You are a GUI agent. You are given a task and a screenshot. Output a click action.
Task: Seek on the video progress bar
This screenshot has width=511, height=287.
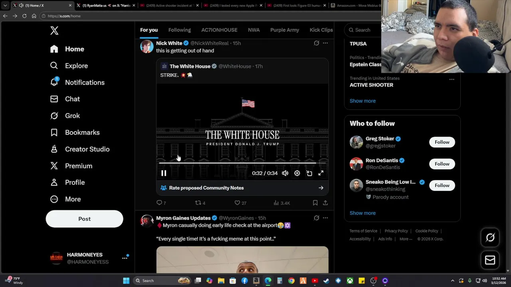(x=242, y=163)
